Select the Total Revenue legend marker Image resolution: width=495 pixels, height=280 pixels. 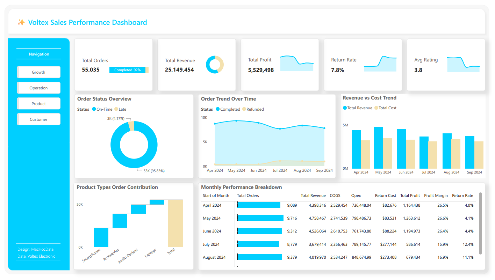tap(345, 108)
